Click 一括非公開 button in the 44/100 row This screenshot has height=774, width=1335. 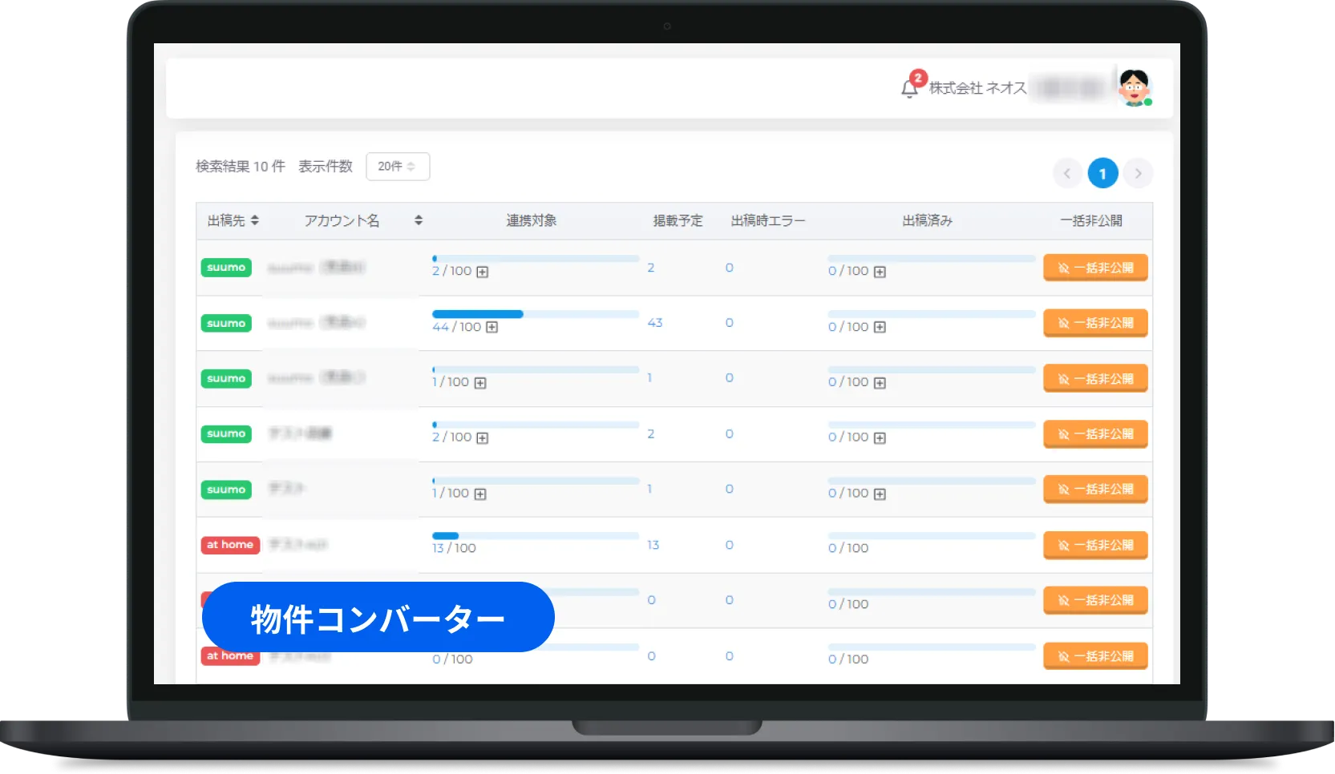(x=1095, y=323)
